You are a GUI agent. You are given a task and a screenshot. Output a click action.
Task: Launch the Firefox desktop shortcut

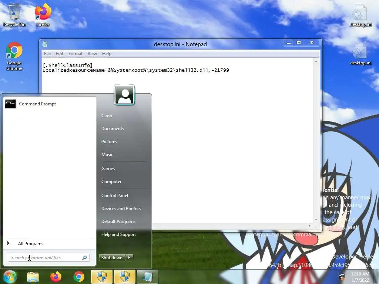[43, 15]
